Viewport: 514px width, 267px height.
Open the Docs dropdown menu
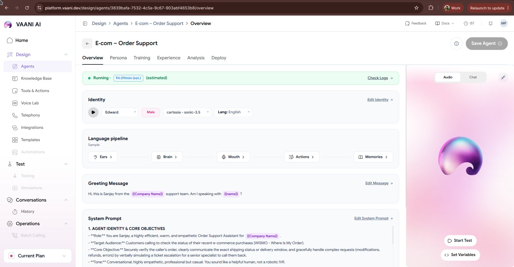445,23
